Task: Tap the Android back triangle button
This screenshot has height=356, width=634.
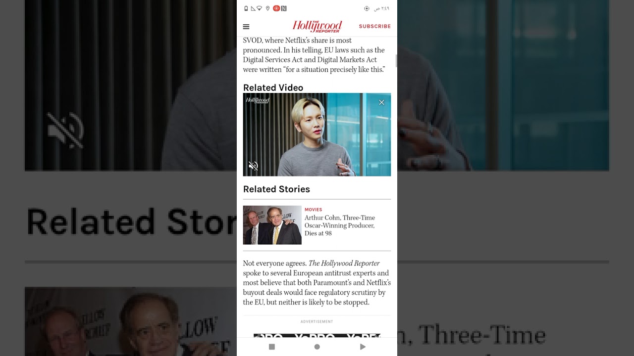Action: 363,347
